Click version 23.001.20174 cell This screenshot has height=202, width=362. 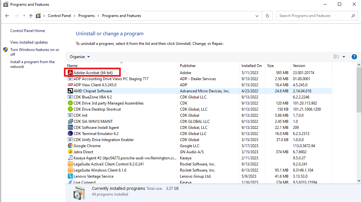click(304, 72)
